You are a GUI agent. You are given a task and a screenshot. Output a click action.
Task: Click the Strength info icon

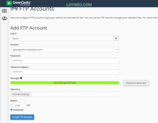21,78
